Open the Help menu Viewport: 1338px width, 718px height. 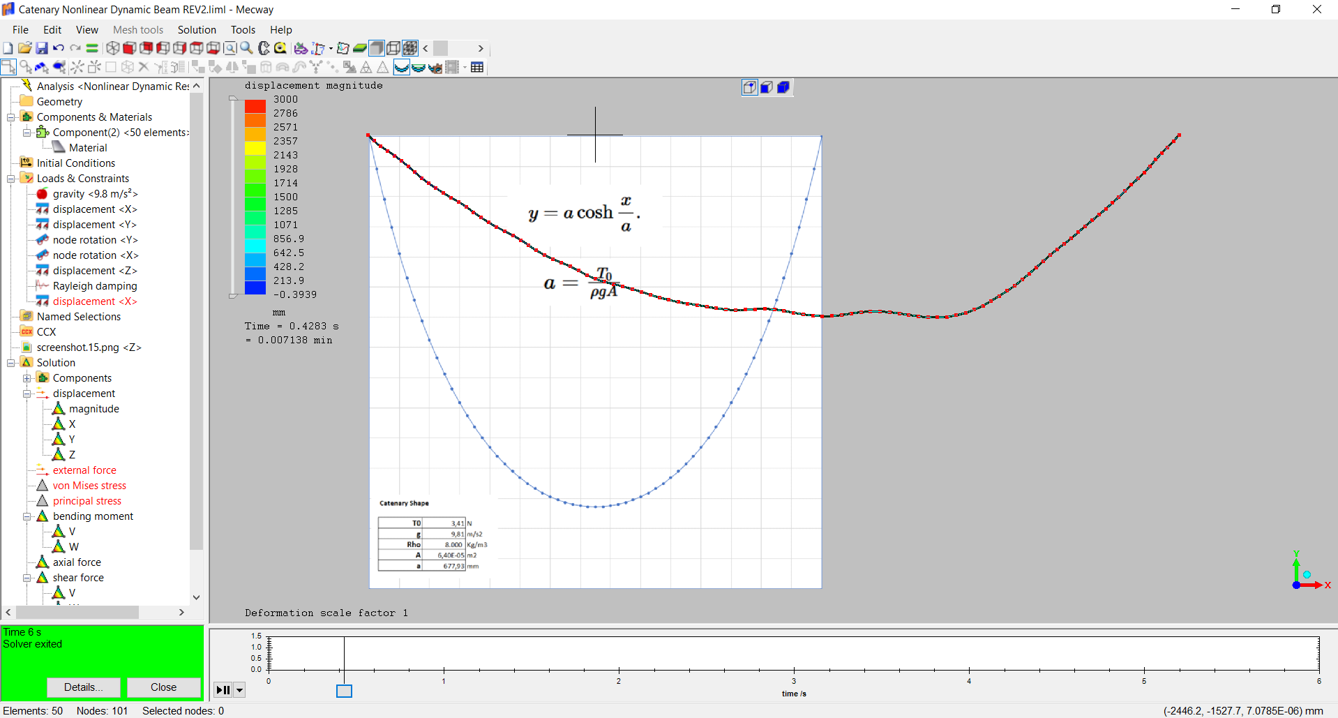[x=280, y=30]
